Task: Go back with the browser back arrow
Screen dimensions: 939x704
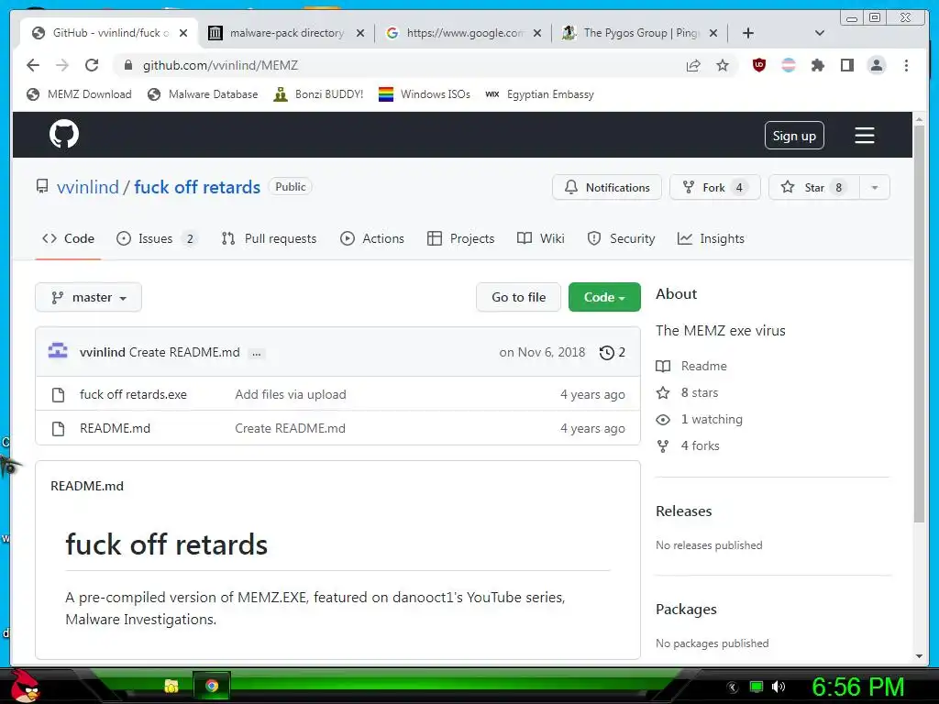Action: pos(33,65)
